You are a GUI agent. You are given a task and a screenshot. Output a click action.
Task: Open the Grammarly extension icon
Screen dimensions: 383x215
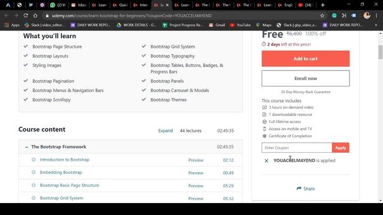tap(334, 16)
